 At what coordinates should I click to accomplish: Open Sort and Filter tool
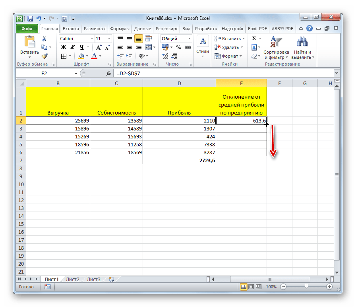276,48
